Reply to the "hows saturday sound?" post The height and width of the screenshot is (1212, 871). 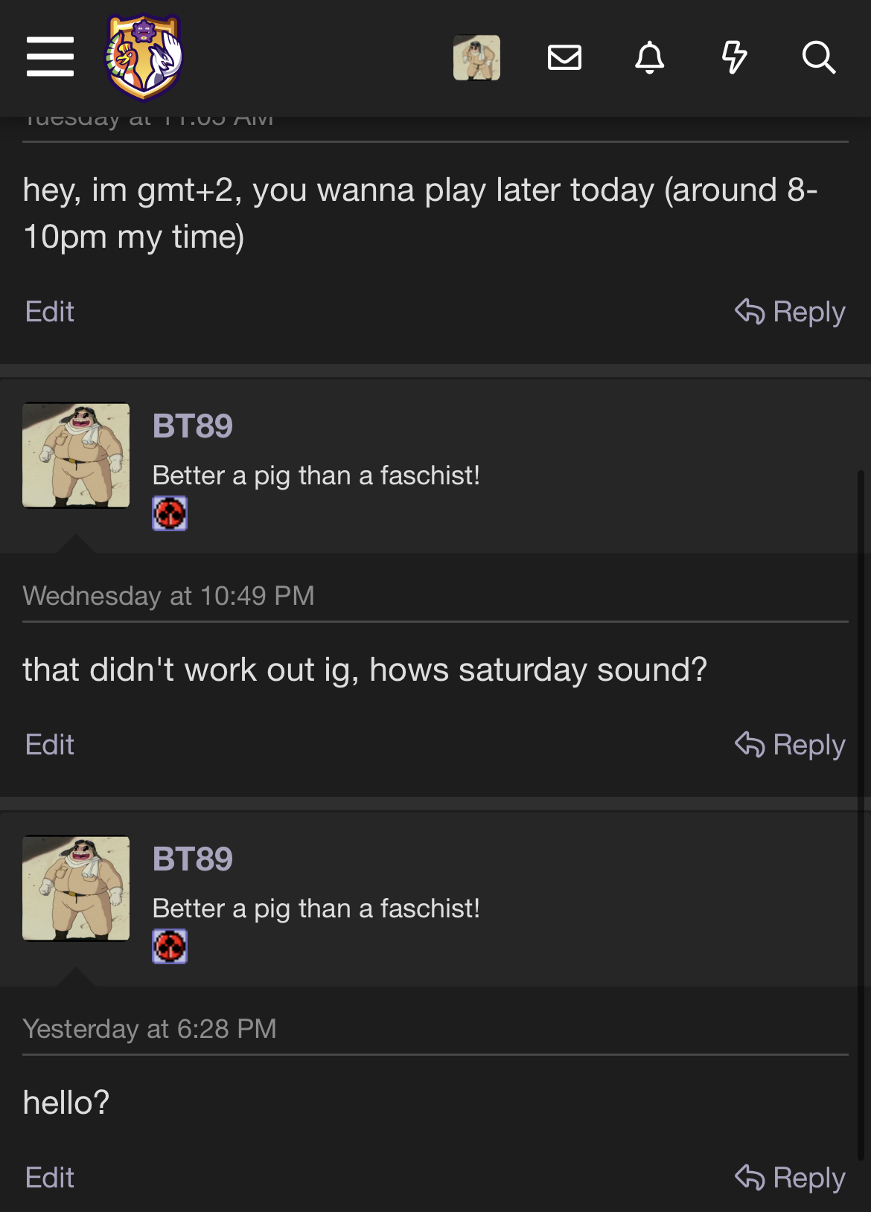point(791,745)
